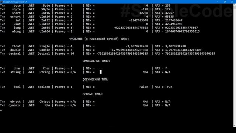Click the 'MAX = True' value
Screen dimensions: 236x133
[x=163, y=87]
